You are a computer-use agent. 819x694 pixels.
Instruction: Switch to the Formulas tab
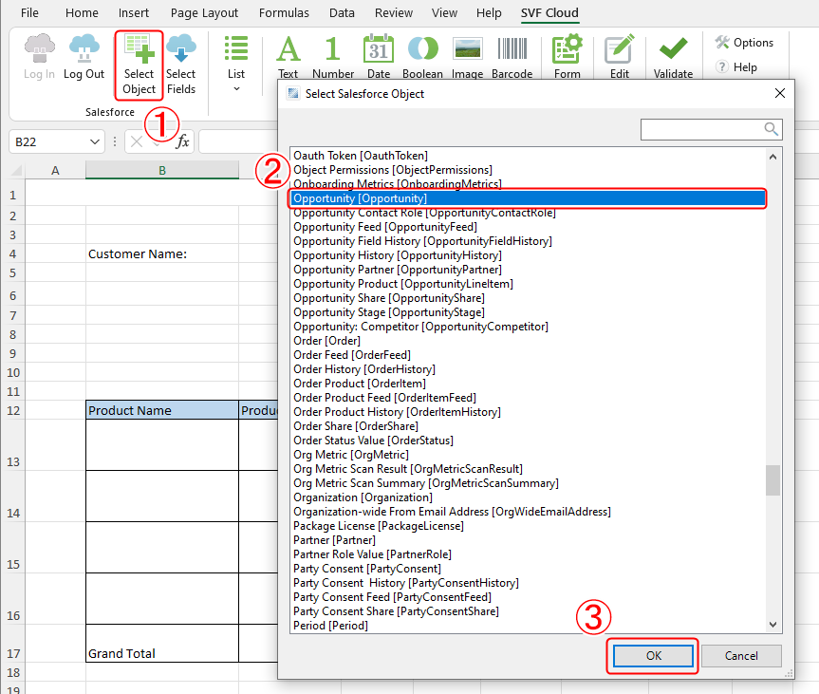(x=284, y=12)
